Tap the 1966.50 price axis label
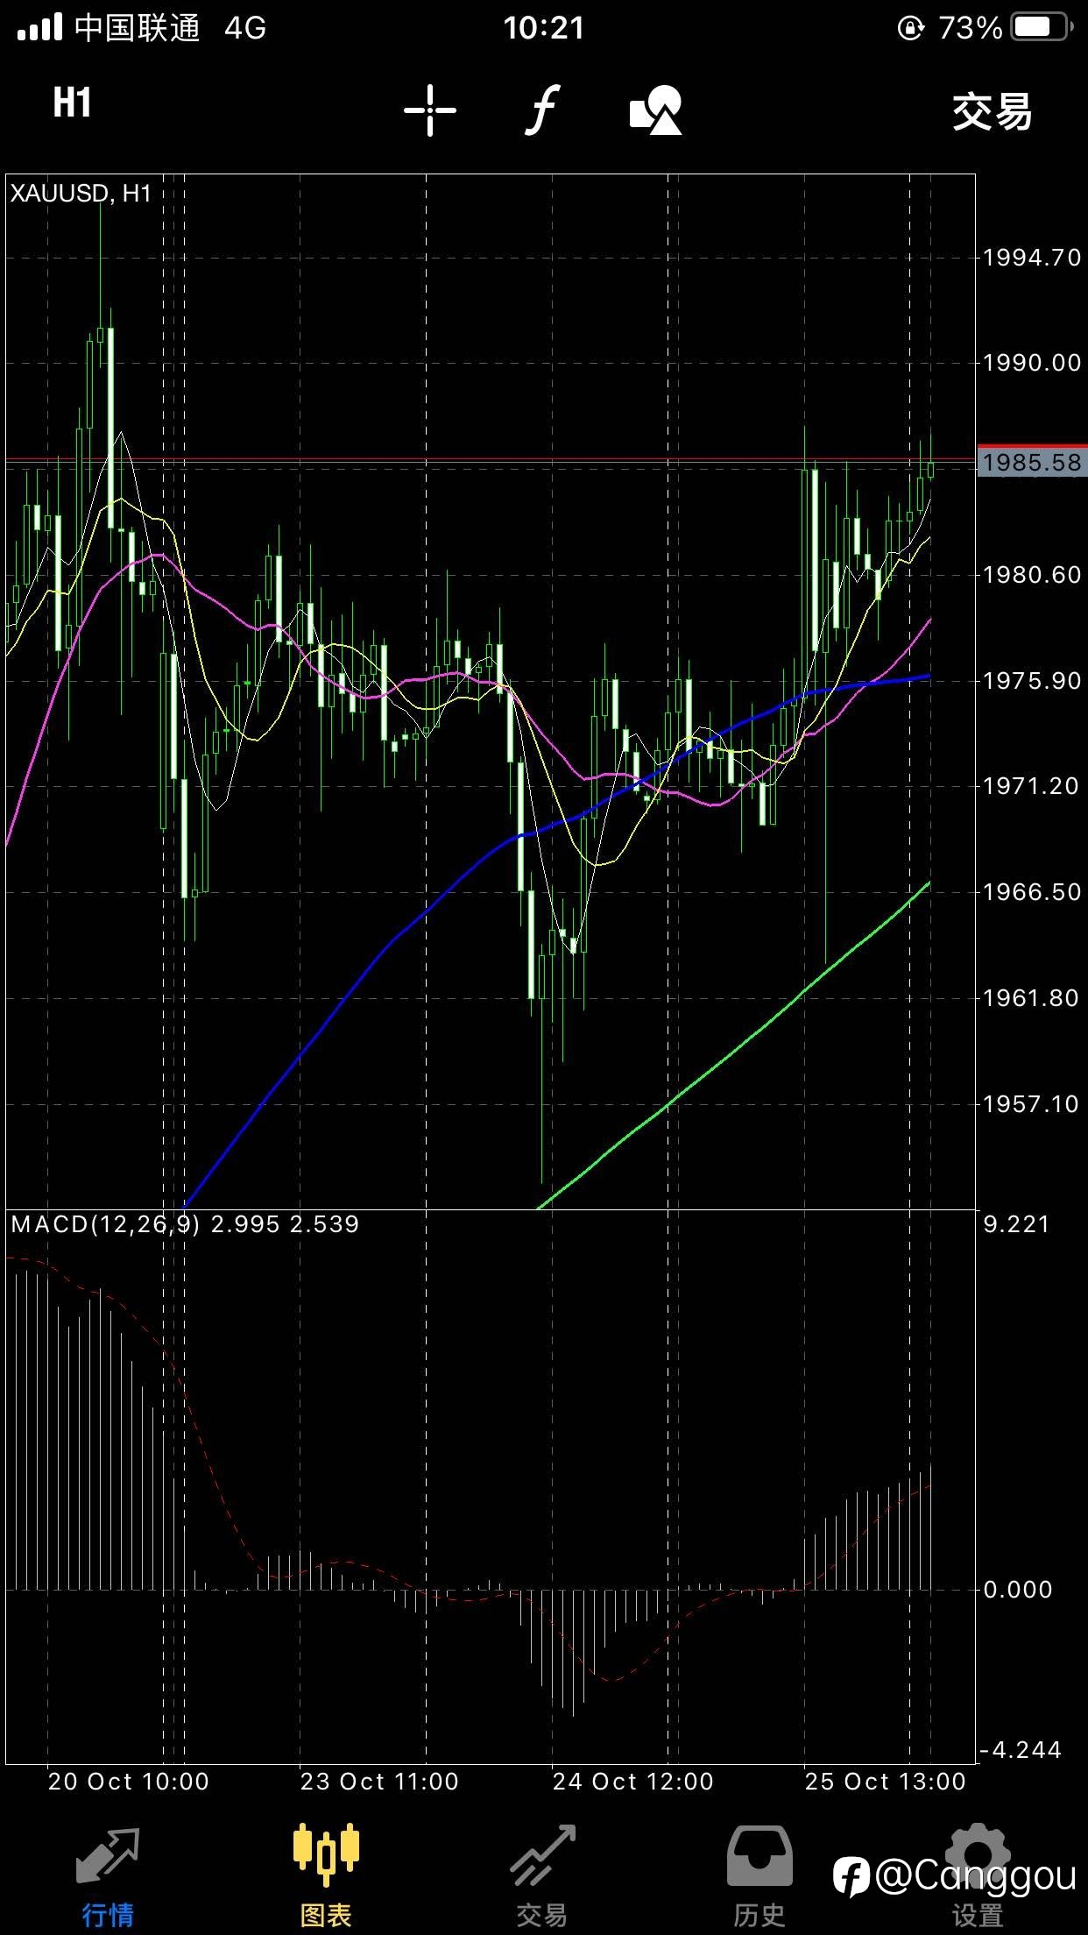Image resolution: width=1088 pixels, height=1935 pixels. coord(1032,892)
